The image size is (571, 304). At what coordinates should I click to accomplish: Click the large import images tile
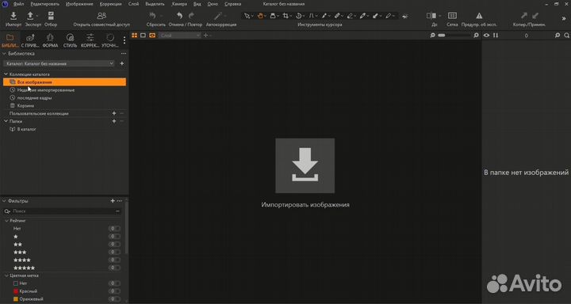point(305,165)
